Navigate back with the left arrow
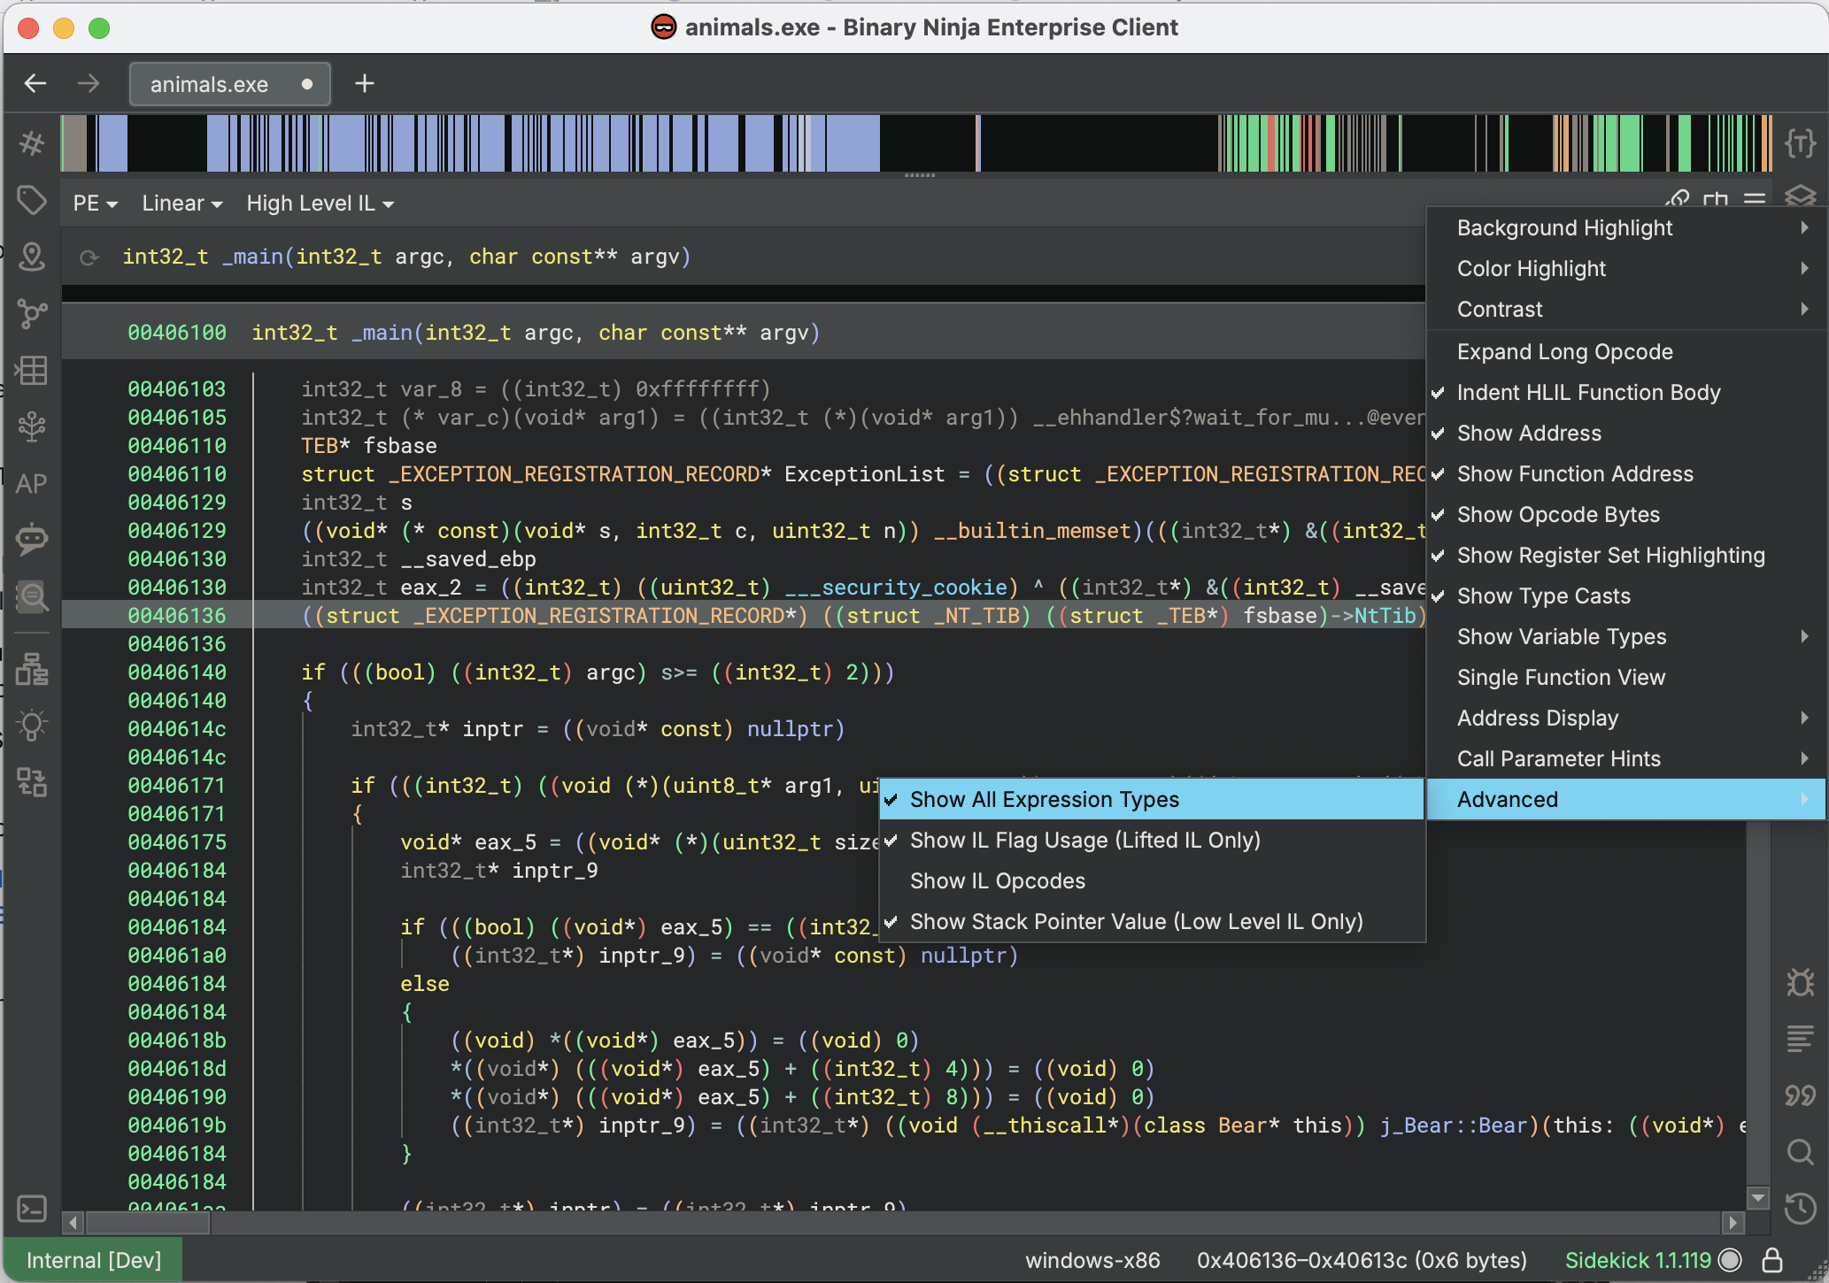The image size is (1829, 1283). pyautogui.click(x=35, y=83)
